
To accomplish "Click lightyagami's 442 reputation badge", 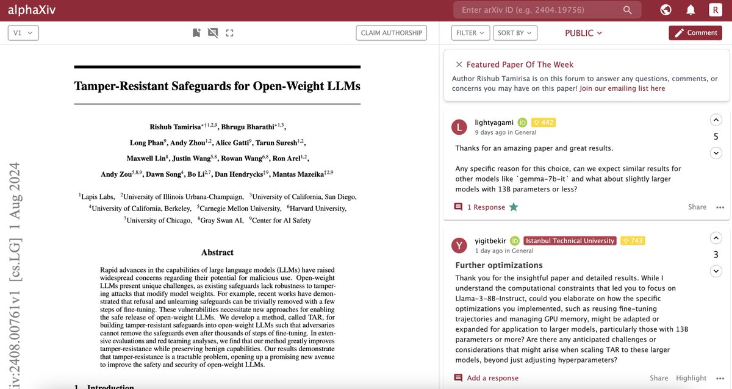I will pyautogui.click(x=543, y=123).
